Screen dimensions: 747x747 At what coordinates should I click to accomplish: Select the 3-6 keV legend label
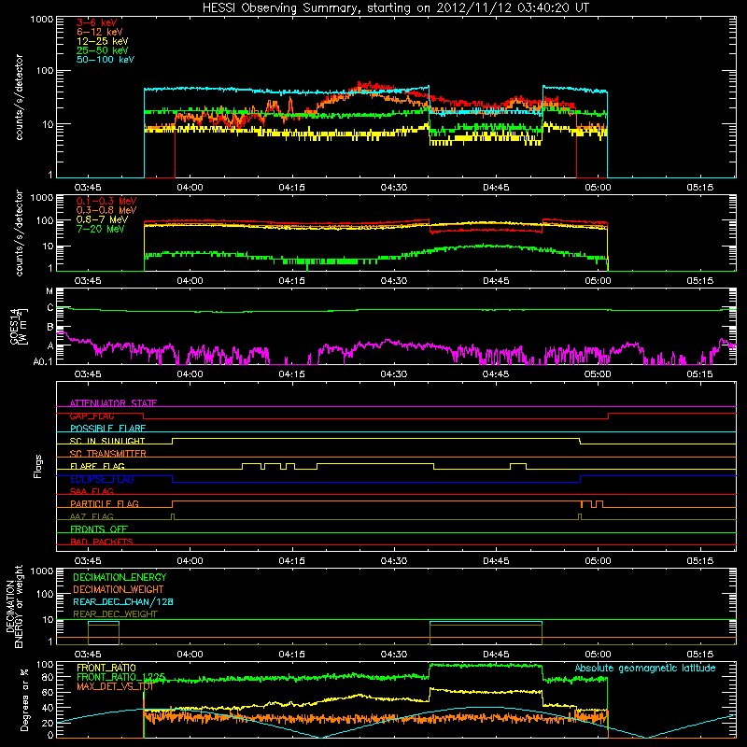(x=96, y=22)
